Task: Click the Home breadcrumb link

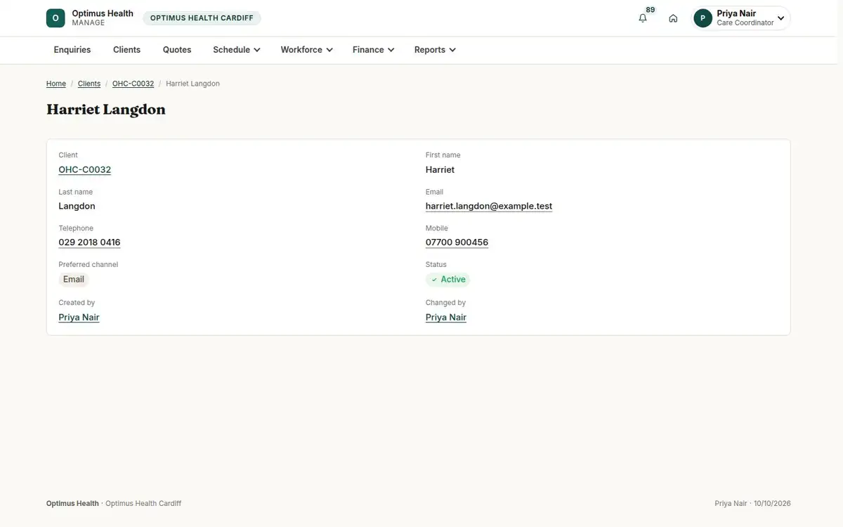Action: pos(56,84)
